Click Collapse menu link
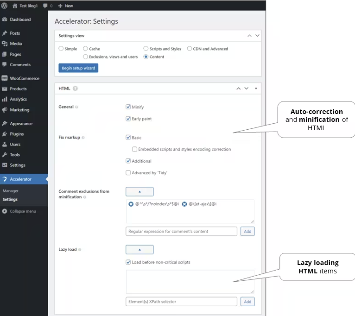 (23, 211)
